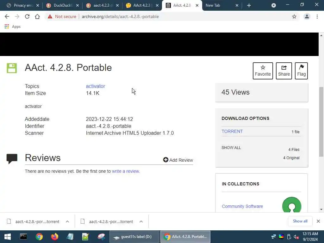Click Show all downloads
This screenshot has height=243, width=324.
click(x=300, y=221)
